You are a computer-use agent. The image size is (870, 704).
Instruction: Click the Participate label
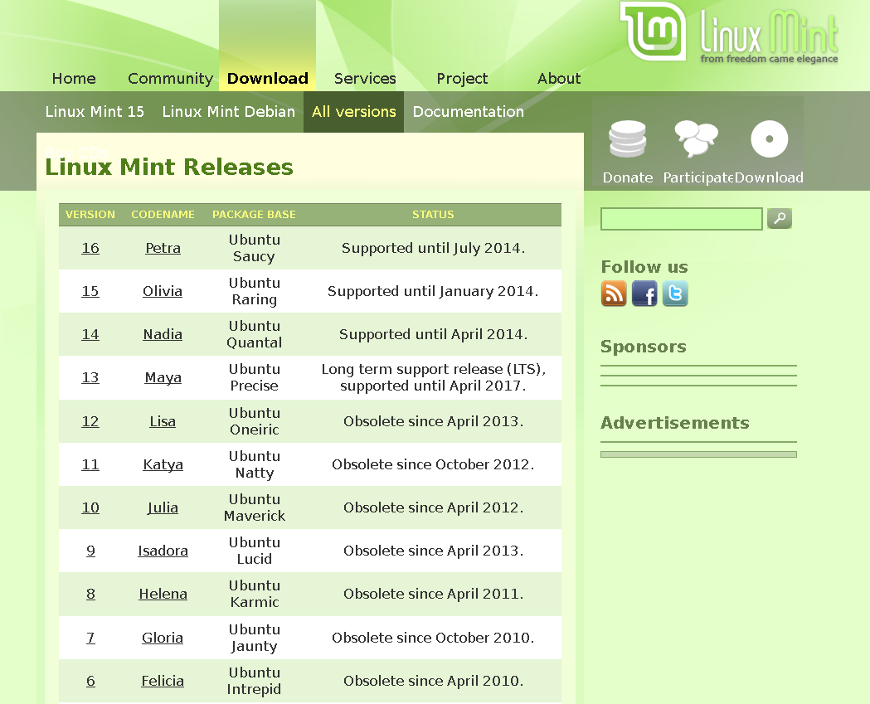click(698, 177)
